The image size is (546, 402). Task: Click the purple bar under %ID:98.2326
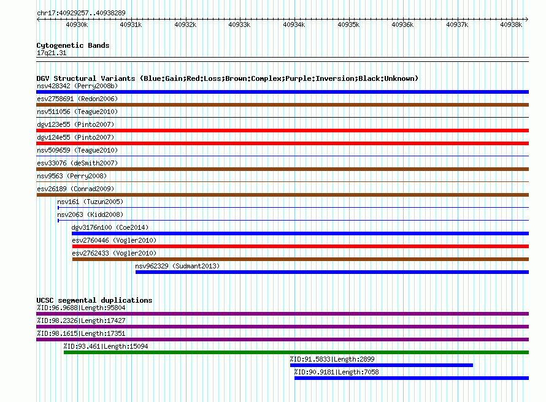point(282,327)
